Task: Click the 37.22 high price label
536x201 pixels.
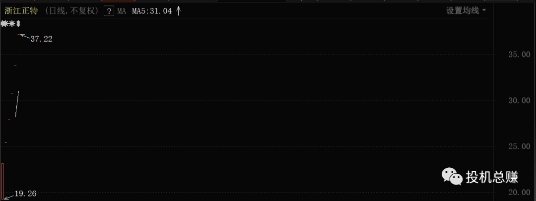Action: pyautogui.click(x=41, y=39)
